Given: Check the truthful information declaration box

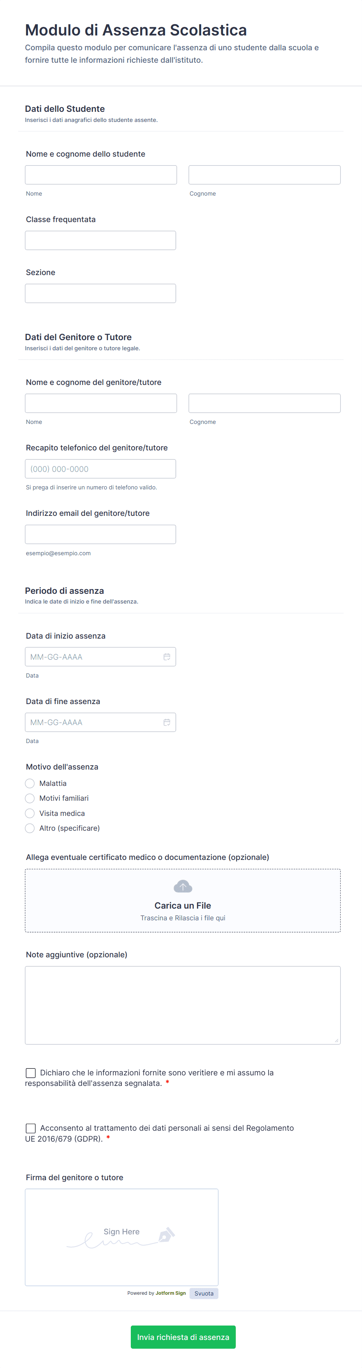Looking at the screenshot, I should pyautogui.click(x=31, y=1073).
